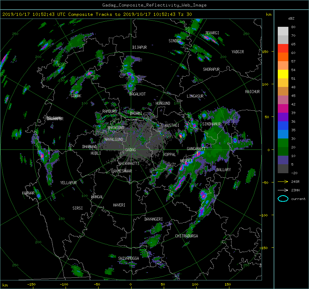The image size is (309, 289).
Task: Click the yellow 24SR arrow legend icon
Action: [x=283, y=181]
